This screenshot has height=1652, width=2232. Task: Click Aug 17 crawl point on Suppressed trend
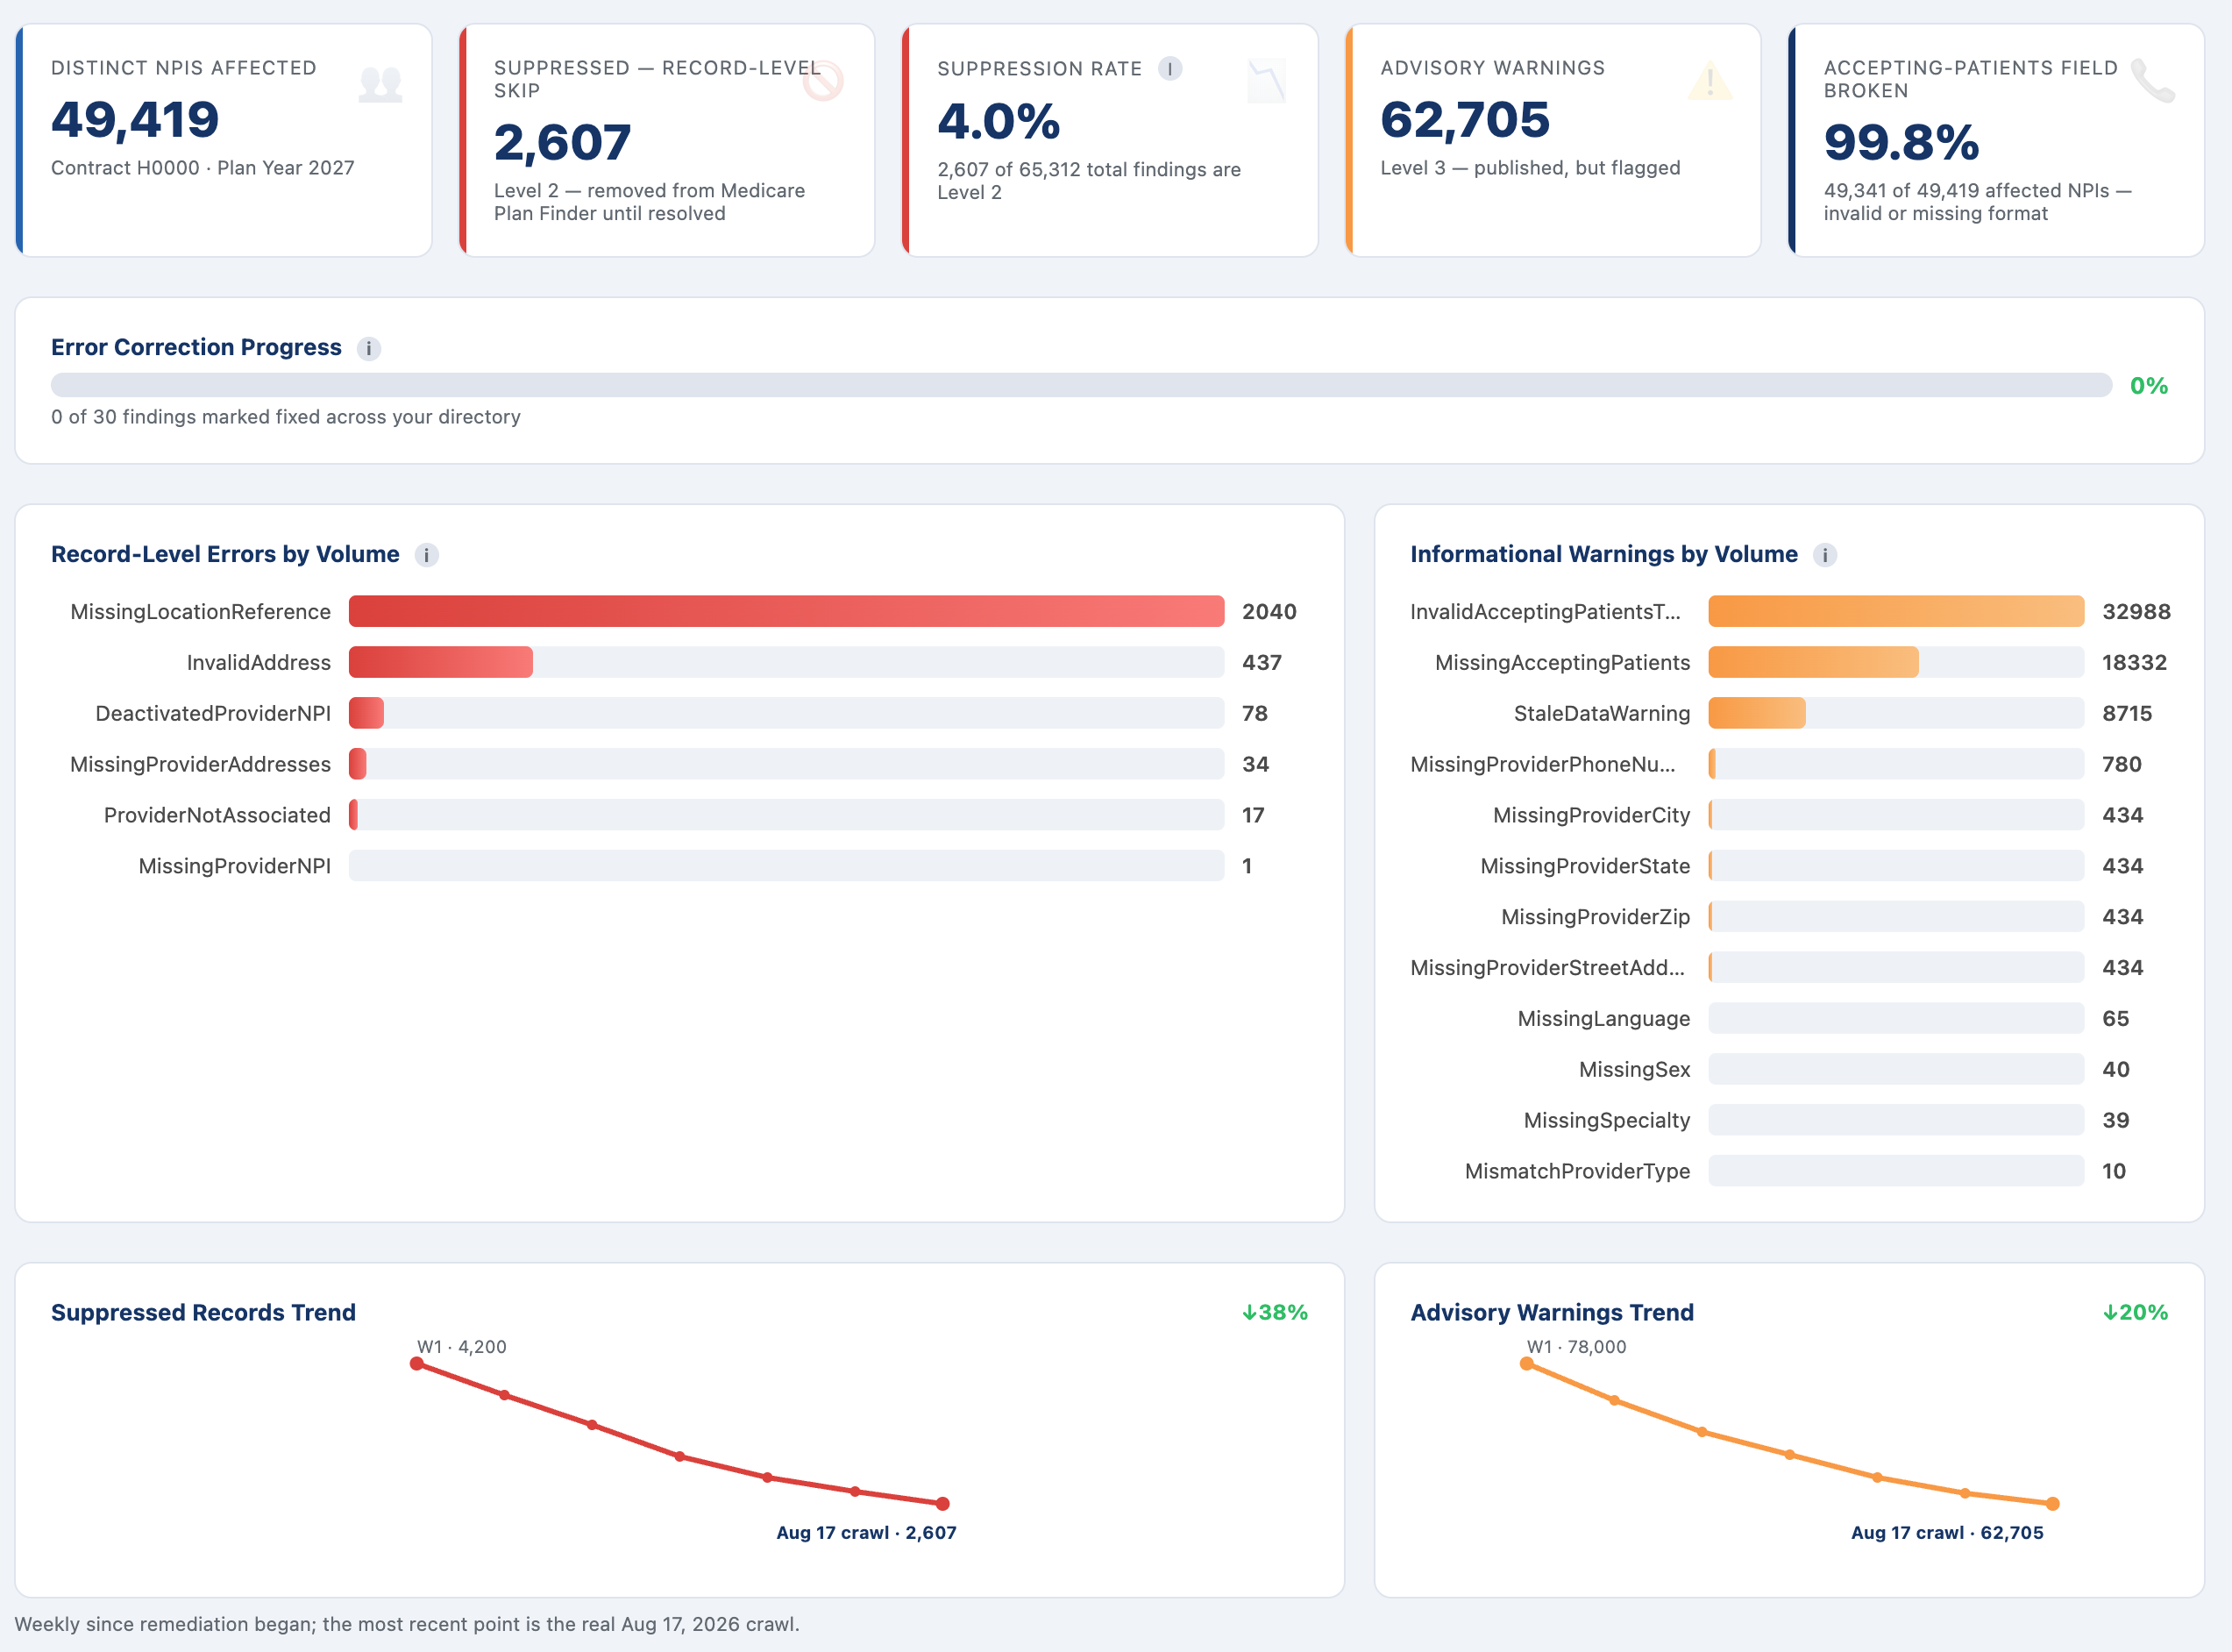pos(942,1503)
